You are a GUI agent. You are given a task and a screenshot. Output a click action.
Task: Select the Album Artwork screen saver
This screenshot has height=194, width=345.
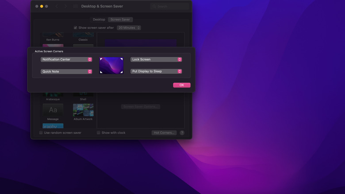(x=83, y=110)
